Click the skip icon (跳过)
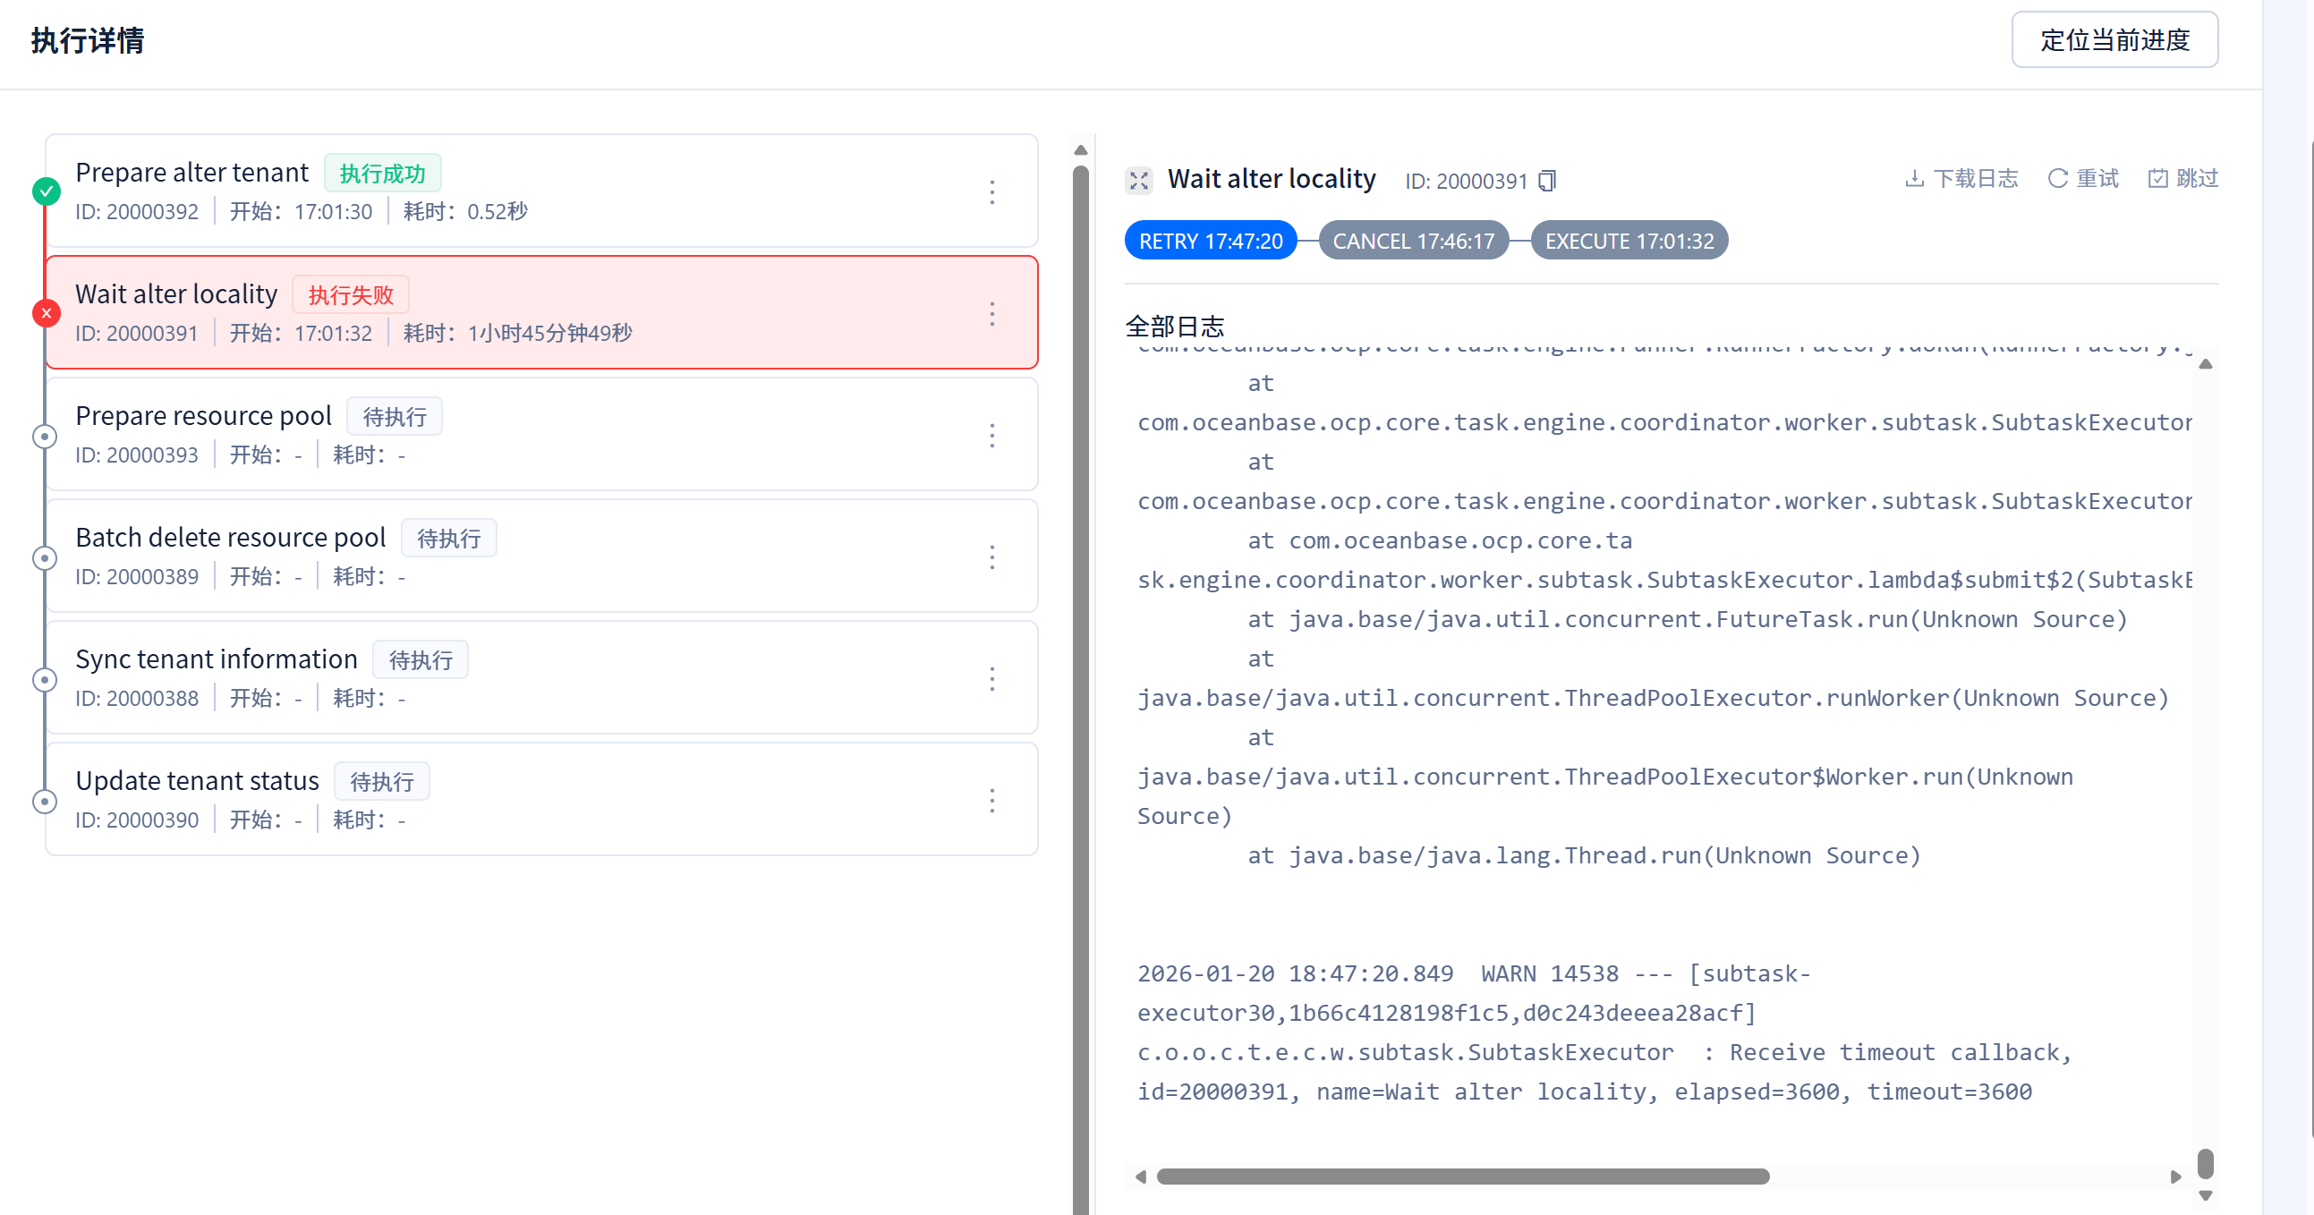Image resolution: width=2314 pixels, height=1215 pixels. tap(2157, 179)
